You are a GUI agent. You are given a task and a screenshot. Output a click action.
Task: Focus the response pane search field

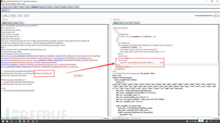click(171, 118)
